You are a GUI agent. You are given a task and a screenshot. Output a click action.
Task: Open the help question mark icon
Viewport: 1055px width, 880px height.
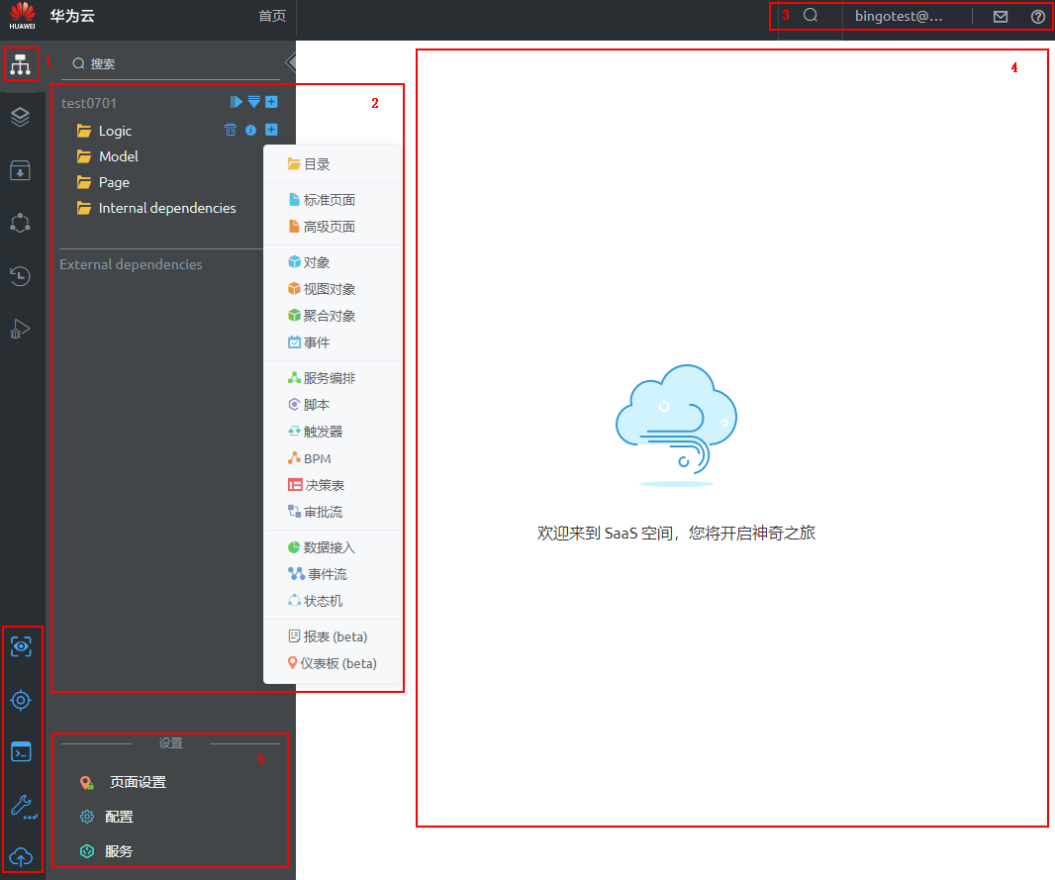[x=1038, y=16]
